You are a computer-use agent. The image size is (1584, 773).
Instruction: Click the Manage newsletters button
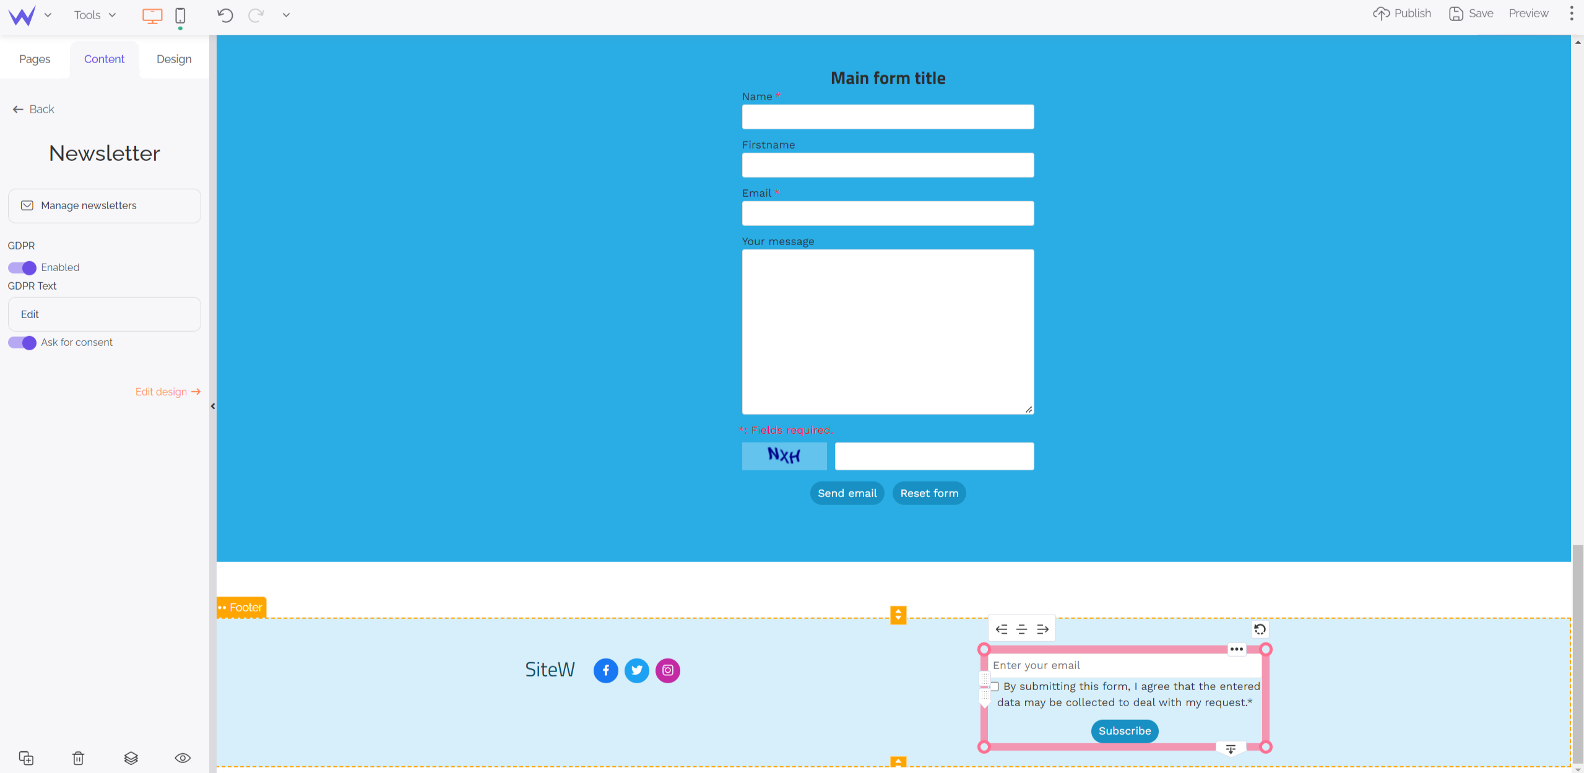pyautogui.click(x=104, y=205)
